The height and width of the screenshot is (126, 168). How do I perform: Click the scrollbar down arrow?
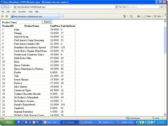pos(165,114)
